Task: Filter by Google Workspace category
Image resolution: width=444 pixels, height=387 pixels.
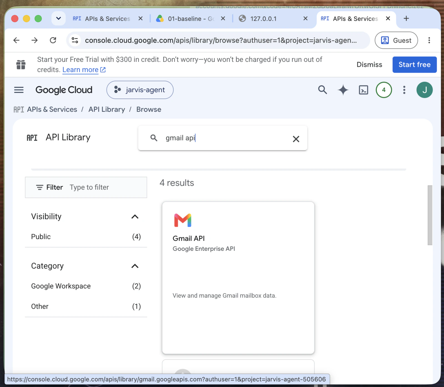Action: click(86, 286)
